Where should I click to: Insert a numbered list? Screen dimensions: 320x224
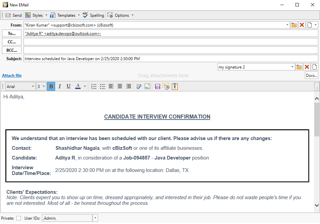pos(94,86)
